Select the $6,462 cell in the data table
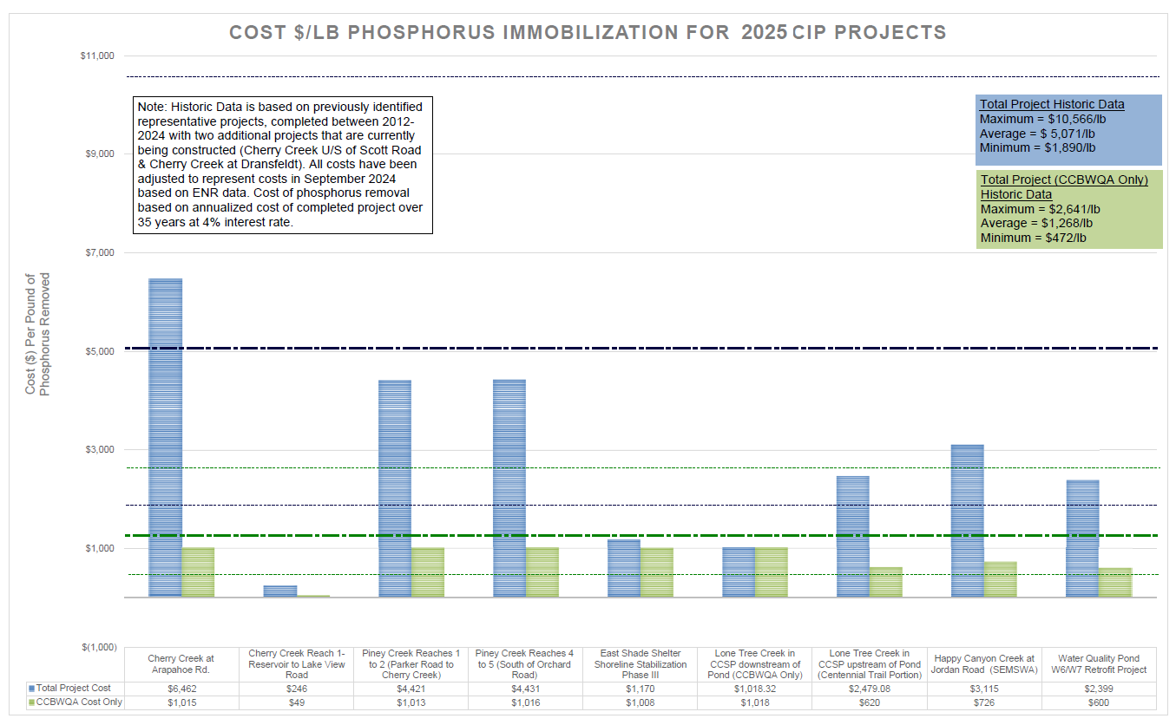This screenshot has height=725, width=1176. (x=181, y=688)
